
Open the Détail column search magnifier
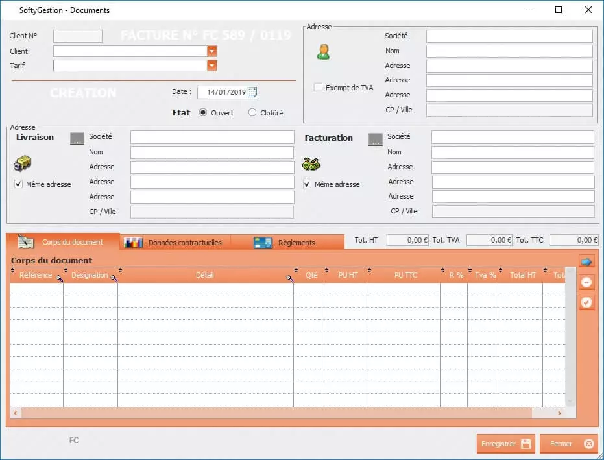point(290,278)
